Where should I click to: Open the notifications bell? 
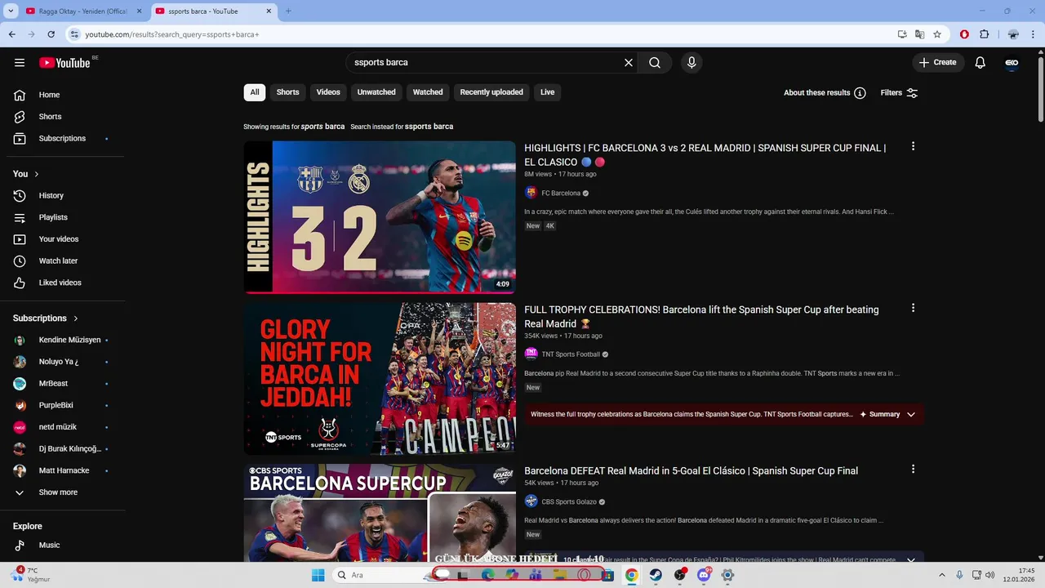click(981, 63)
